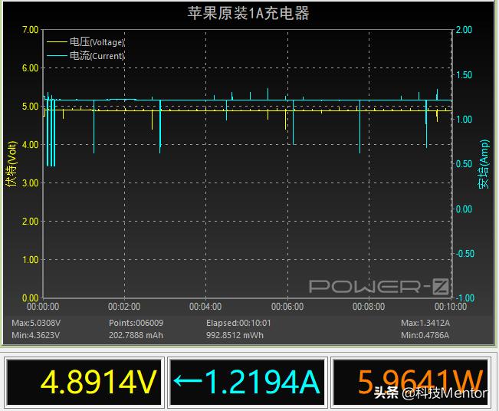Click the 伏特(Volt) left axis label

(x=11, y=164)
